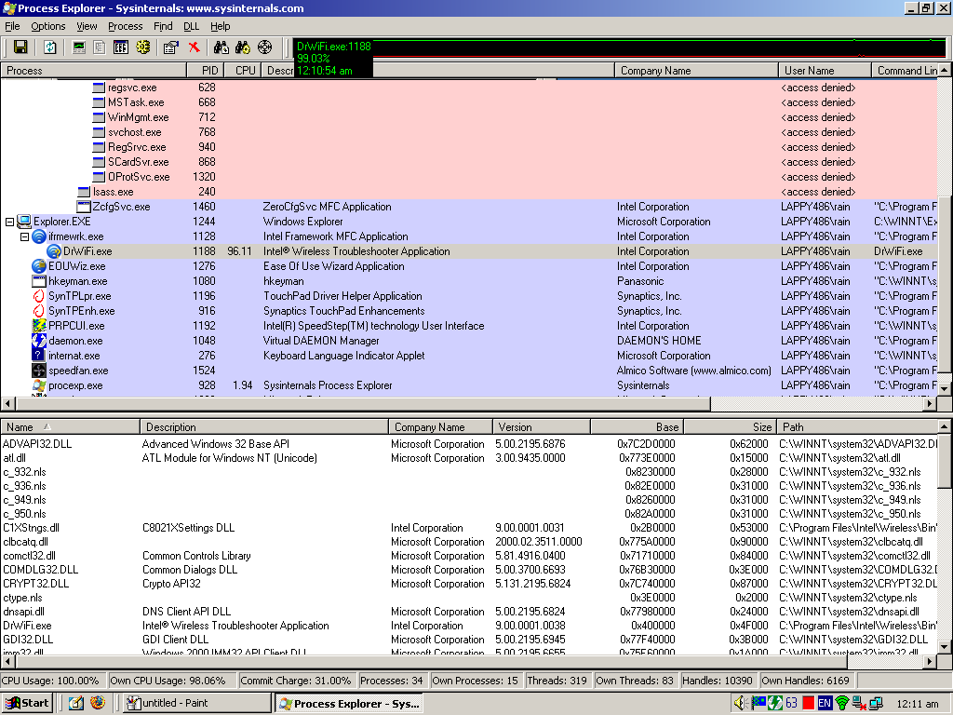Click the EN language indicator in tray

tap(825, 704)
